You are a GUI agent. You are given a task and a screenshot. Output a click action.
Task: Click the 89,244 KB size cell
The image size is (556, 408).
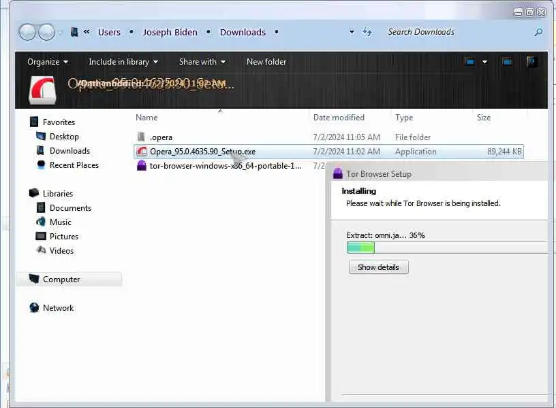(504, 152)
